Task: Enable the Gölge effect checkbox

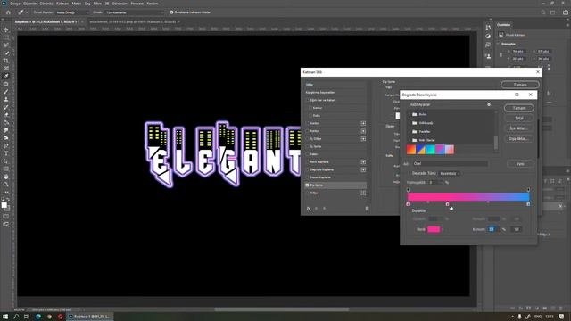Action: coord(307,193)
